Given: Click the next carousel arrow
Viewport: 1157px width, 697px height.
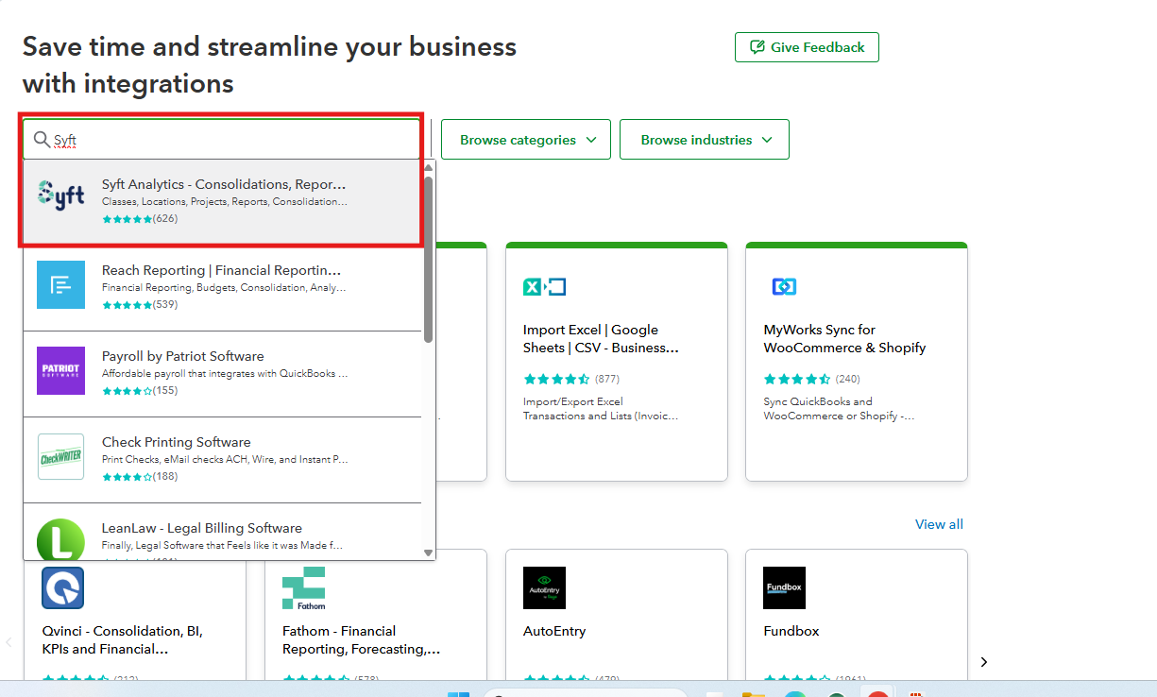Looking at the screenshot, I should (x=983, y=662).
